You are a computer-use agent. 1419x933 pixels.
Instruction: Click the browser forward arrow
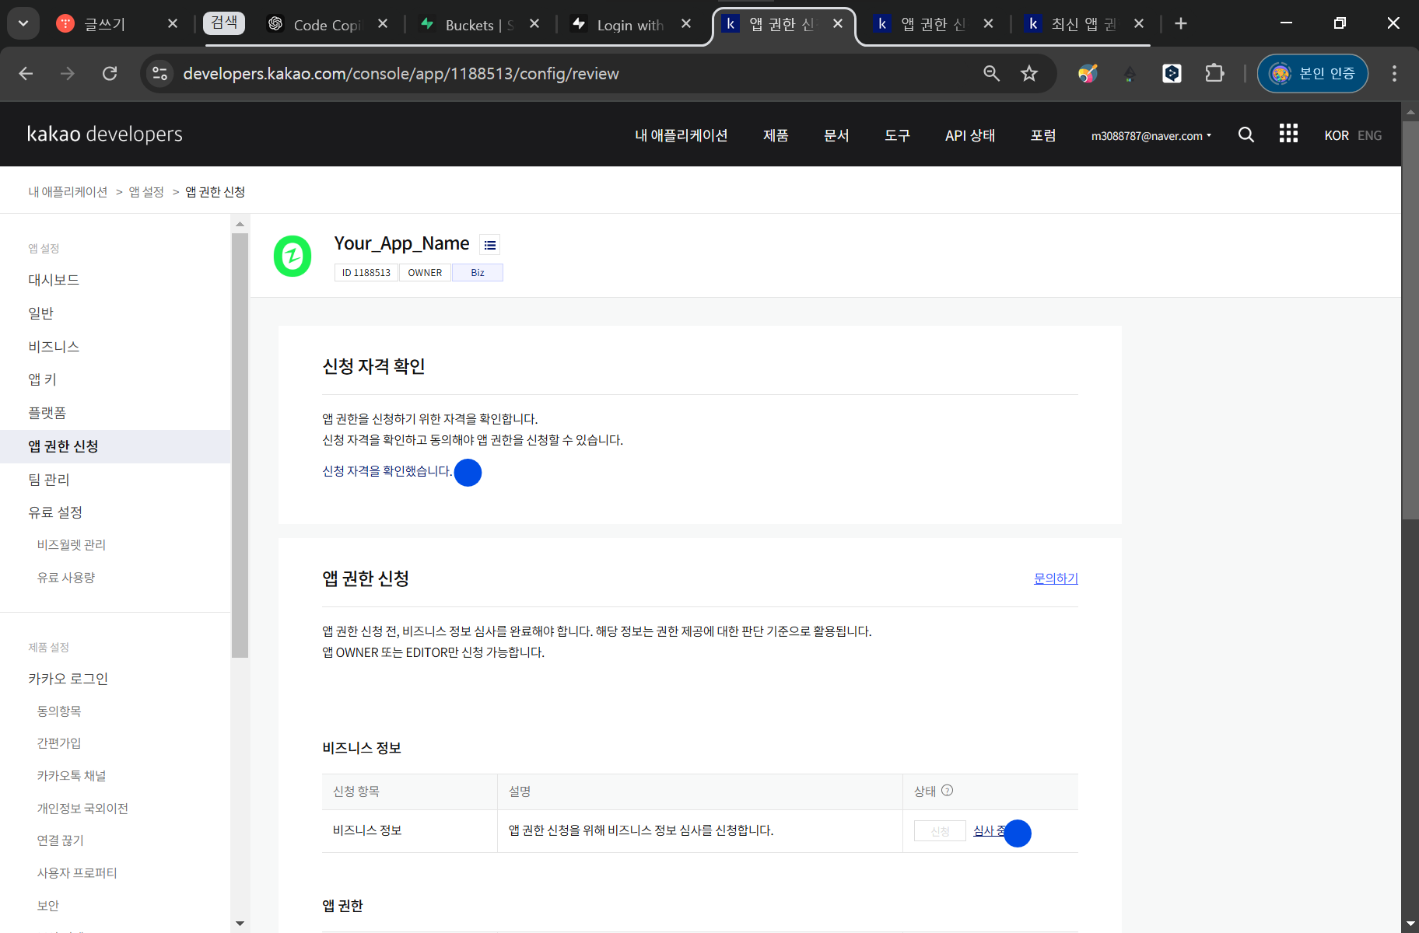pyautogui.click(x=68, y=73)
